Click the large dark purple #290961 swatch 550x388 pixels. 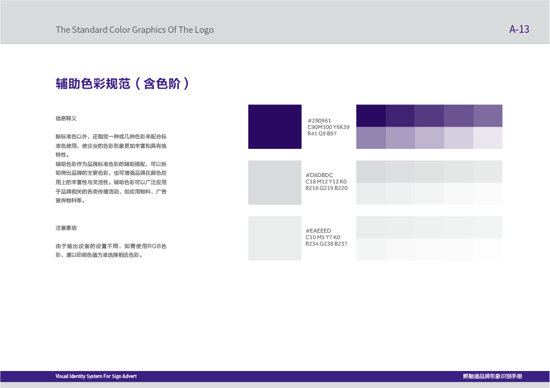275,127
